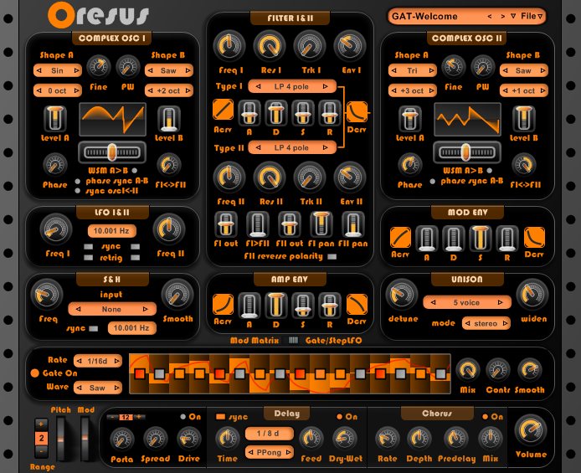Click the WSM A>B slider in Osc I
This screenshot has height=473, width=581.
[112, 152]
